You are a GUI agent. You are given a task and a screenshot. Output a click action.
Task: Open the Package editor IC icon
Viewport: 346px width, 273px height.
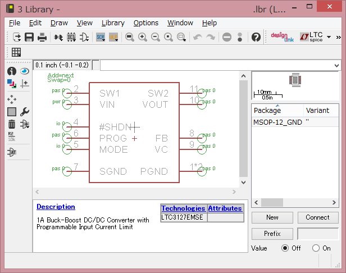click(x=71, y=37)
